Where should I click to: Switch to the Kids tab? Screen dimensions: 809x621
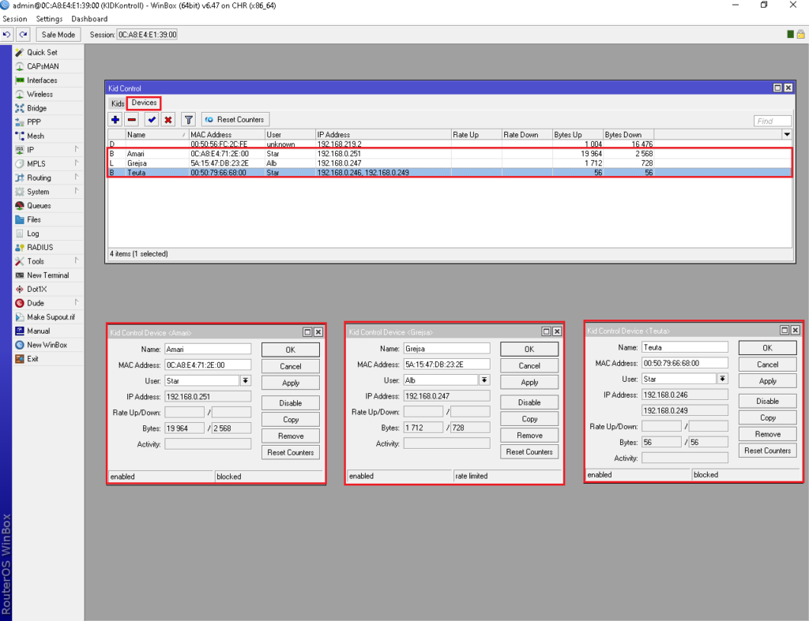[x=118, y=103]
